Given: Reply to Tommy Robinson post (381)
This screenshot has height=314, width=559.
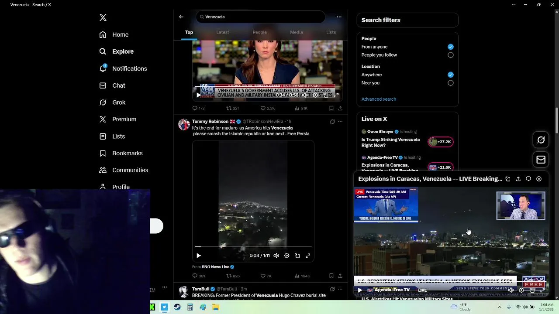Looking at the screenshot, I should click(x=199, y=276).
